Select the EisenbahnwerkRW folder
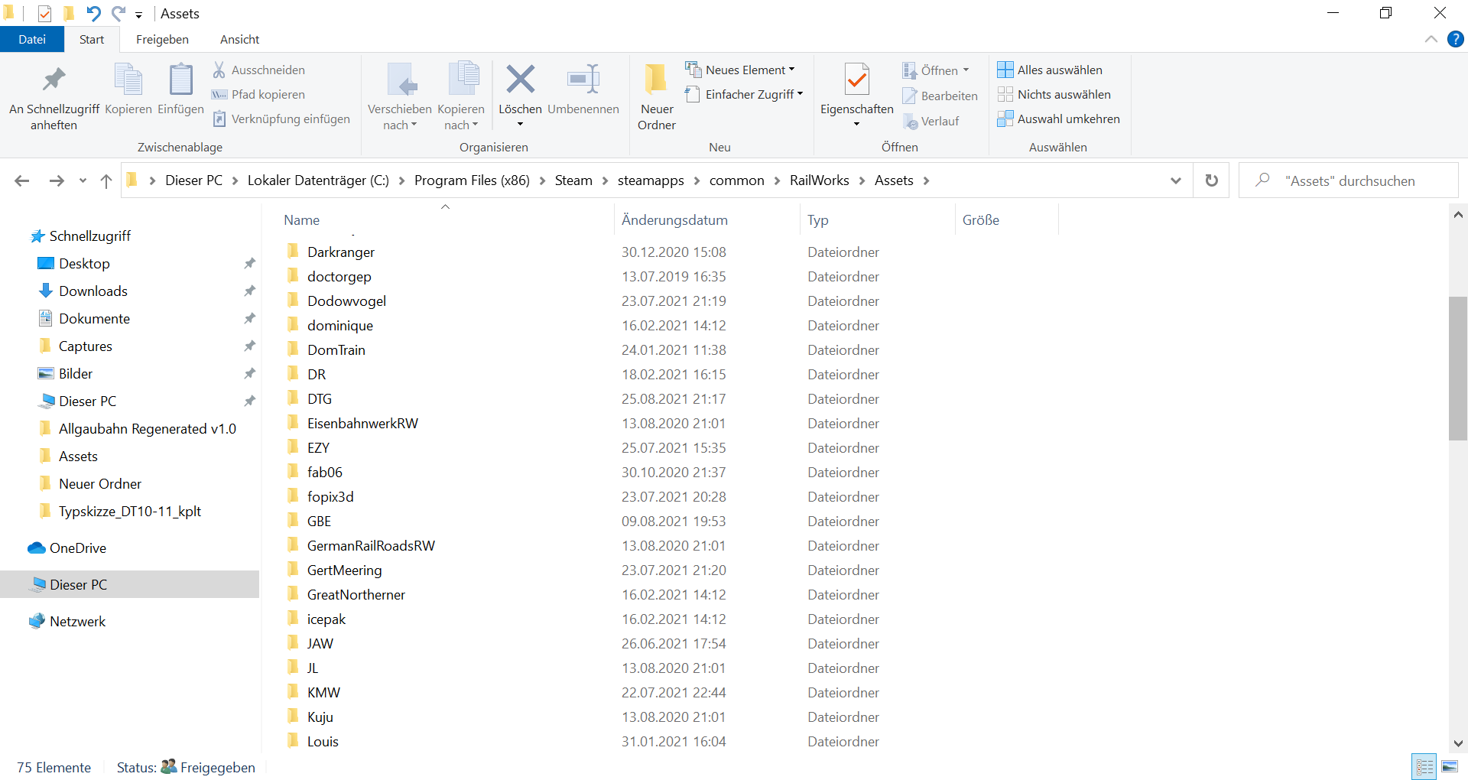Image resolution: width=1468 pixels, height=780 pixels. [362, 424]
